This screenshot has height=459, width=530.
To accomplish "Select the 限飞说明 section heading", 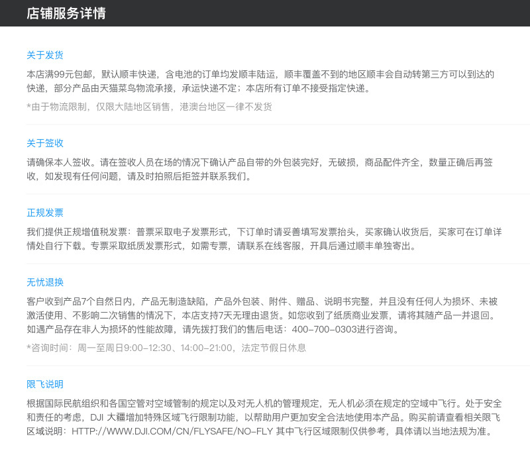I will click(45, 384).
